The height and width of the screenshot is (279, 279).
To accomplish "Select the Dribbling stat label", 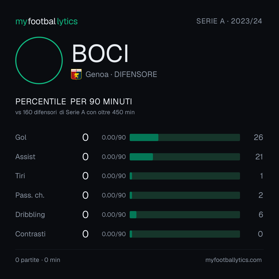I will (30, 215).
